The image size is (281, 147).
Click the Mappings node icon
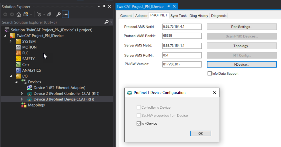(x=24, y=105)
